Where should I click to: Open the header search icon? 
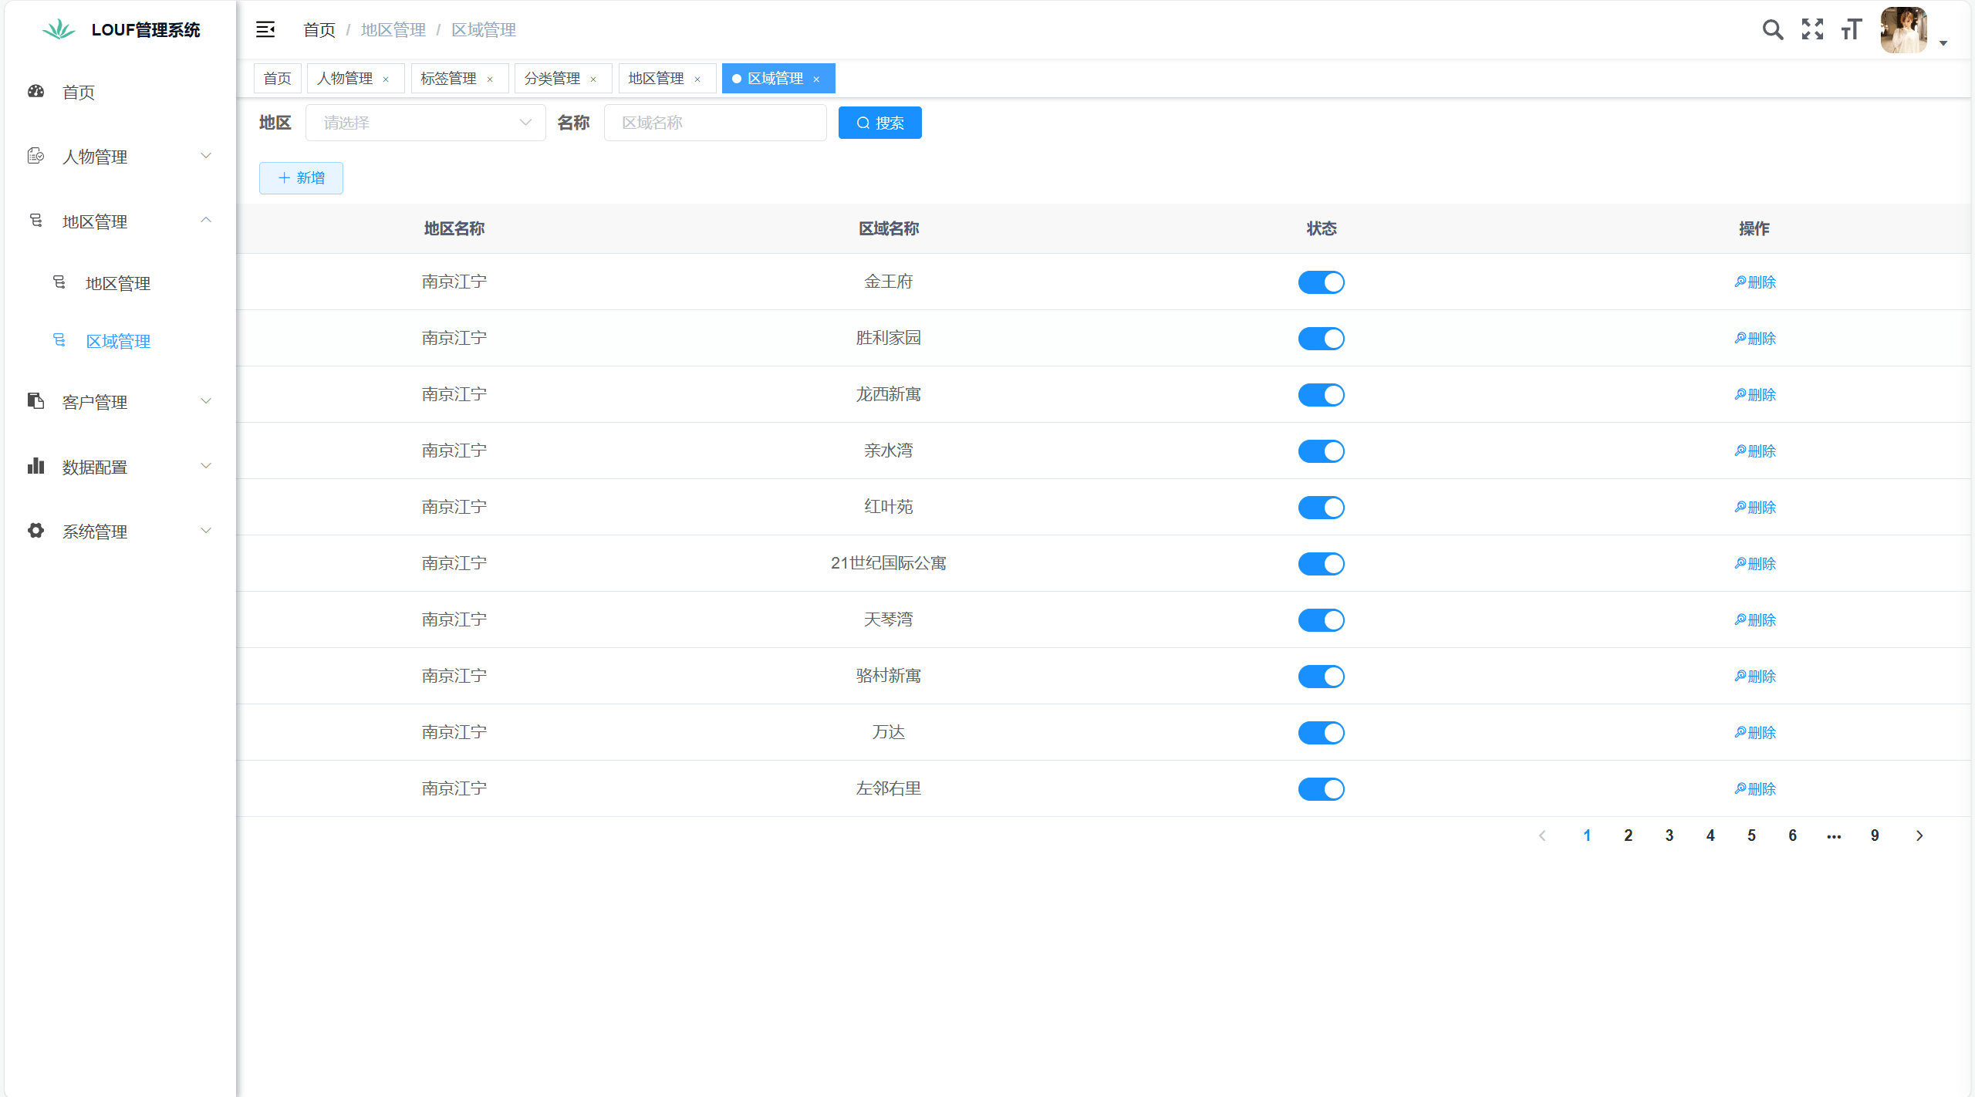1773,29
